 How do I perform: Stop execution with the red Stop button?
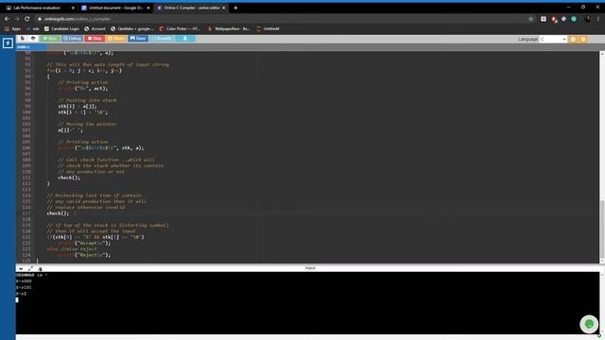[x=95, y=39]
